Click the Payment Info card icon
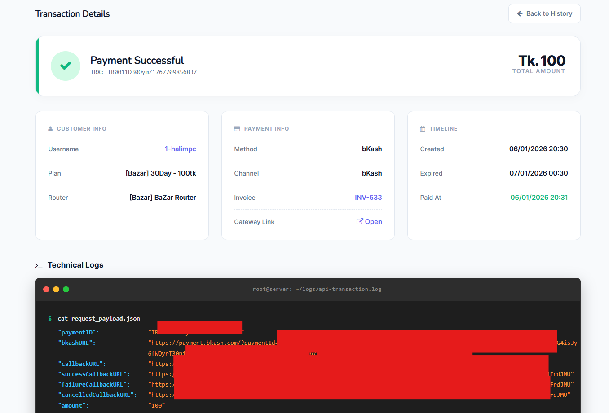The width and height of the screenshot is (609, 413). coord(237,129)
